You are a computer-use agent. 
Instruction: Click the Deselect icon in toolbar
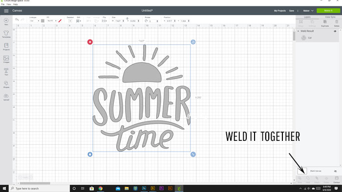click(x=70, y=21)
